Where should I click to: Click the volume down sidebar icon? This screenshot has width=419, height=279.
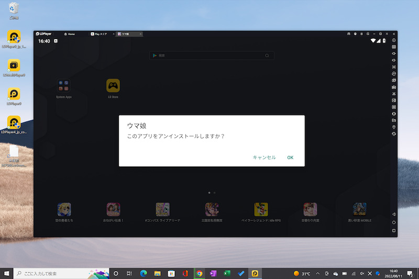(x=394, y=60)
